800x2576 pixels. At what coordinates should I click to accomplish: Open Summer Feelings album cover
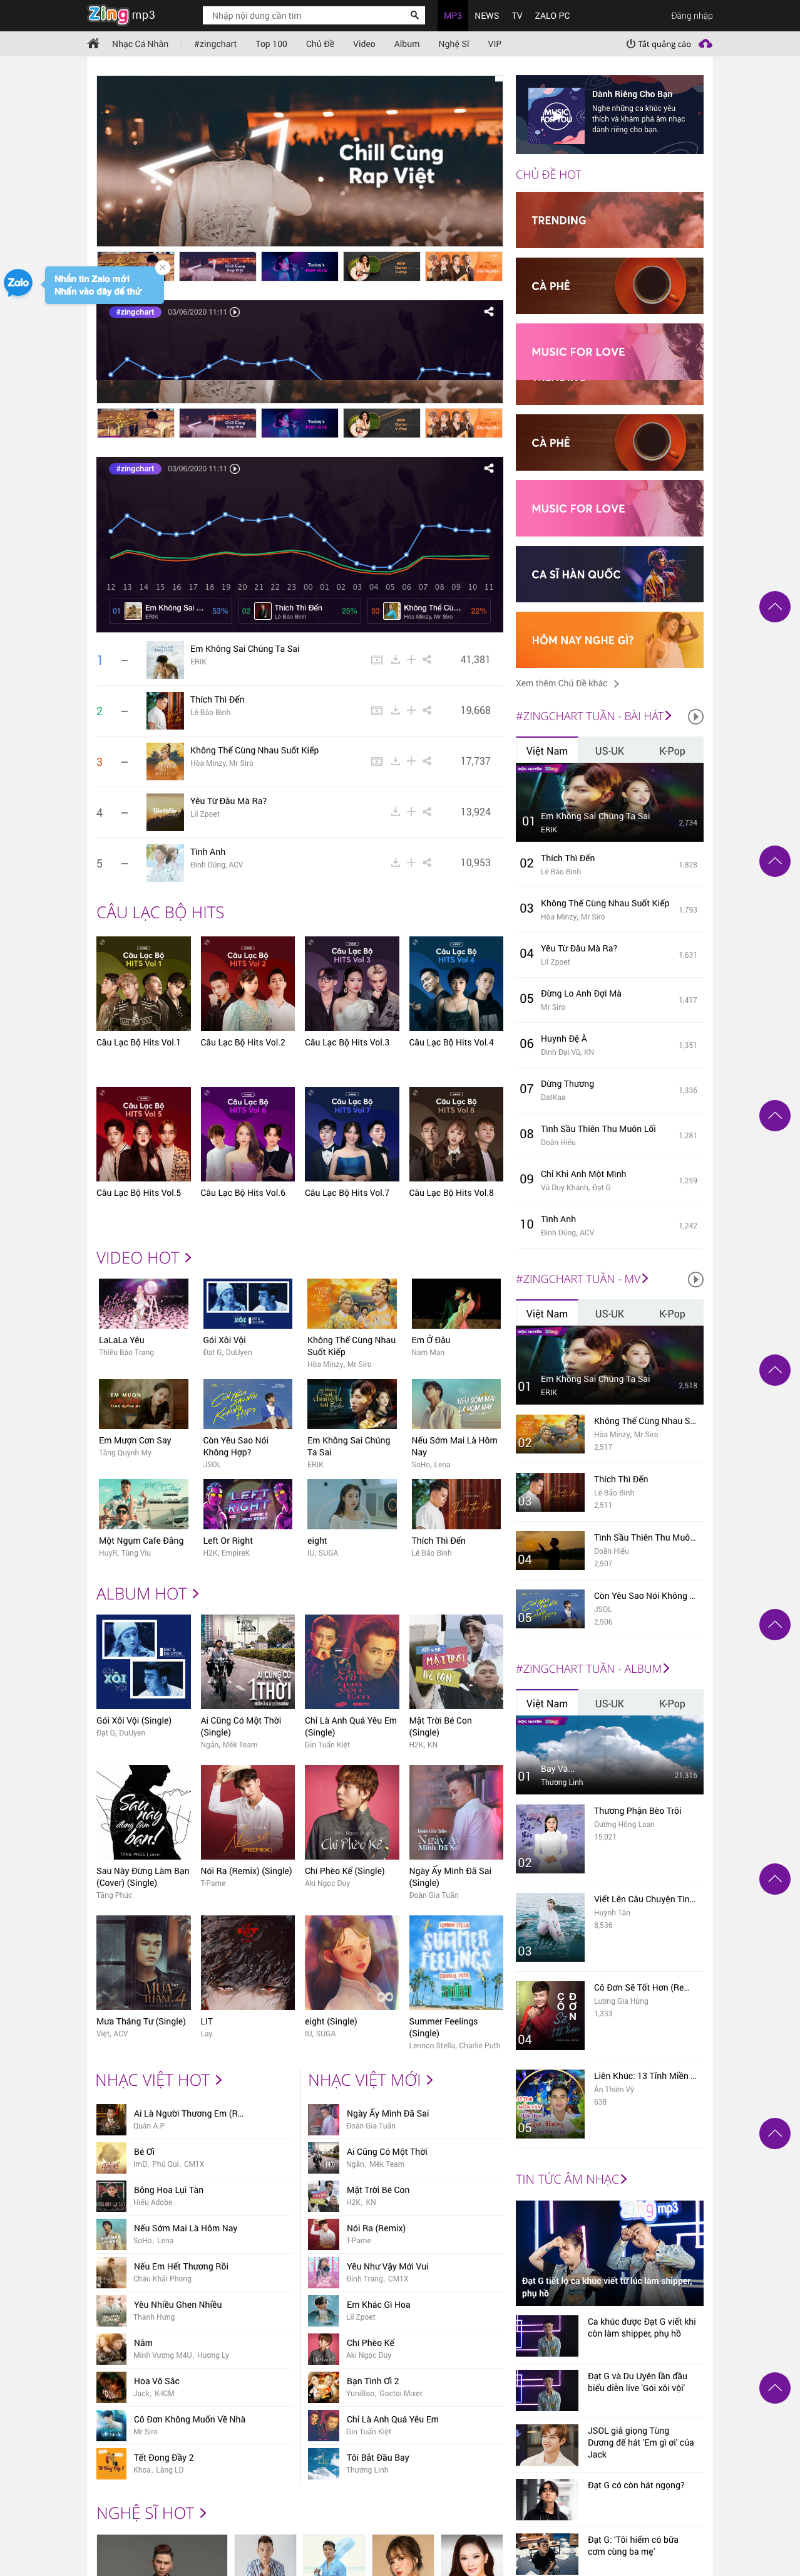click(456, 1963)
